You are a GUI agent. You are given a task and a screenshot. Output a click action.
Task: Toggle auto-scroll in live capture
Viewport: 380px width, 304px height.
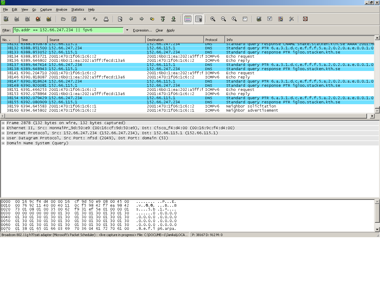(x=199, y=19)
